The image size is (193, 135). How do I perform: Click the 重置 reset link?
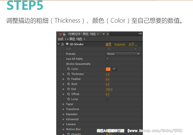tap(108, 44)
